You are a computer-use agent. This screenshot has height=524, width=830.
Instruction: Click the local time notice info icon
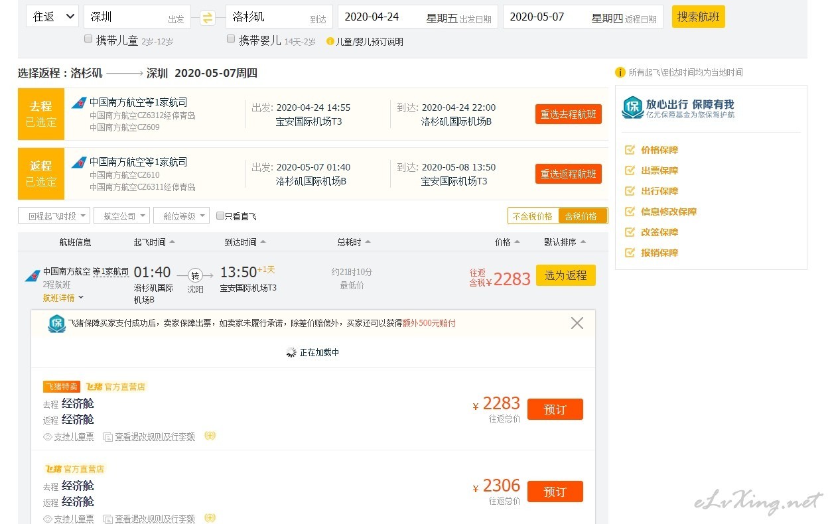[x=620, y=72]
